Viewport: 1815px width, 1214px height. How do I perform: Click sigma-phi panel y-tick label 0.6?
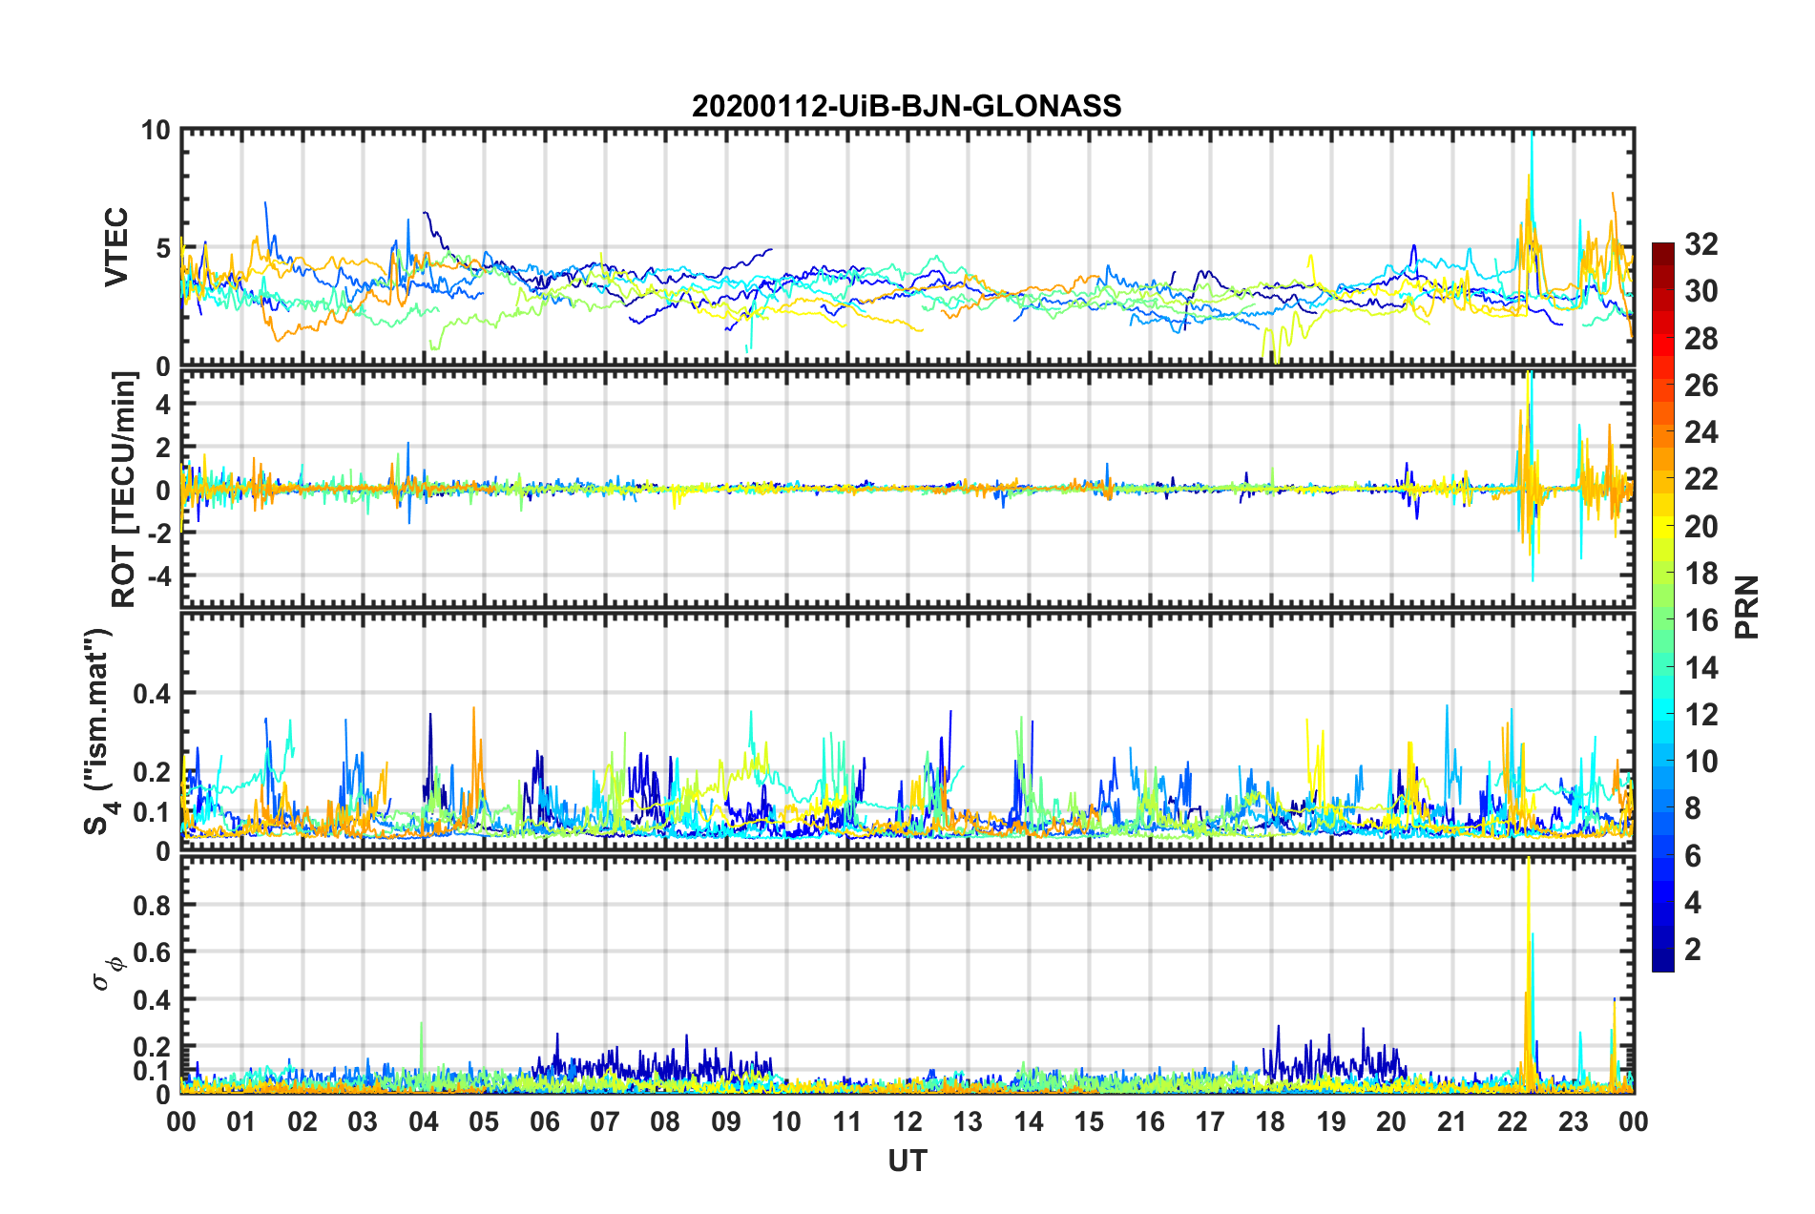coord(153,952)
